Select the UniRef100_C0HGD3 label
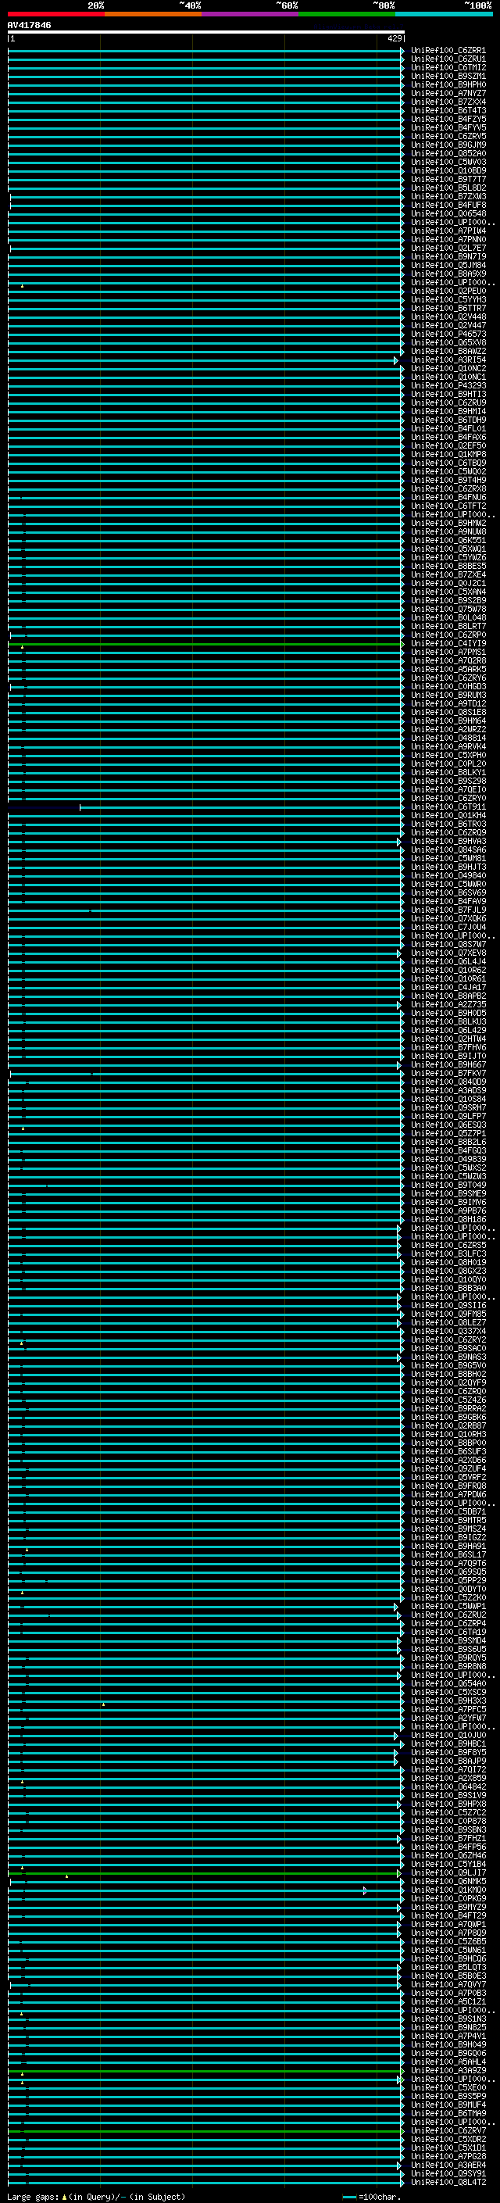Image resolution: width=500 pixels, height=2203 pixels. [448, 687]
